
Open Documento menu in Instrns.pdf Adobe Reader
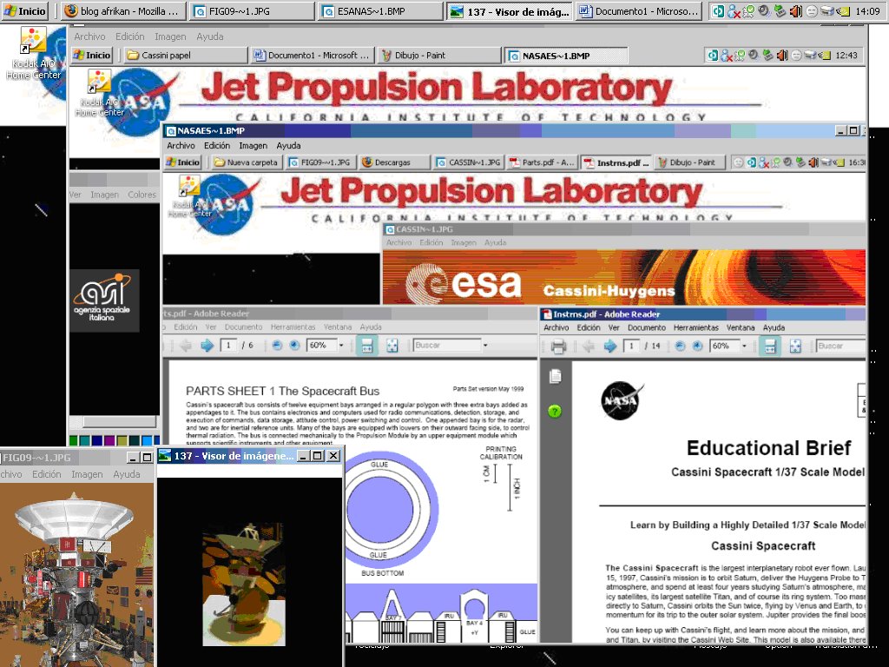coord(646,327)
